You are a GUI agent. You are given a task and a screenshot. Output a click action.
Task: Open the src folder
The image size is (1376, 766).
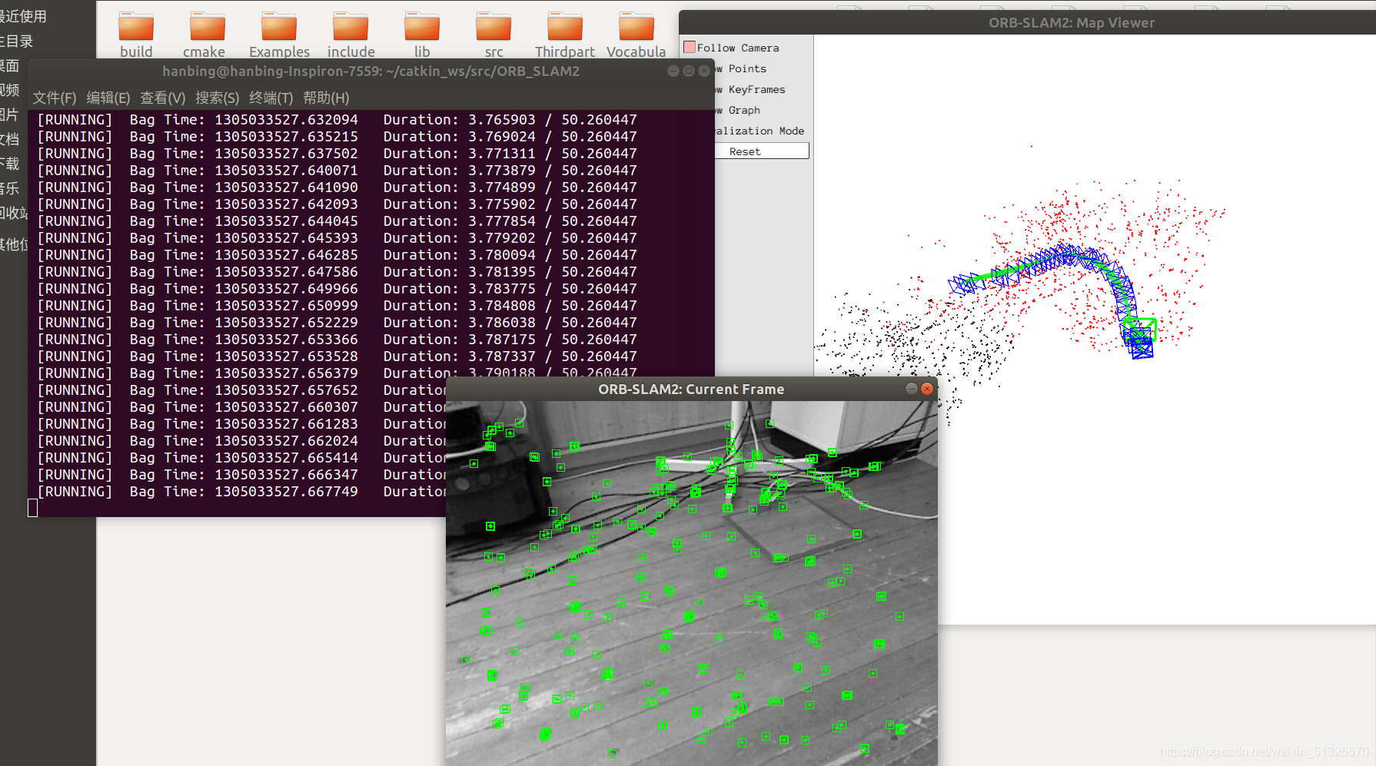coord(494,35)
